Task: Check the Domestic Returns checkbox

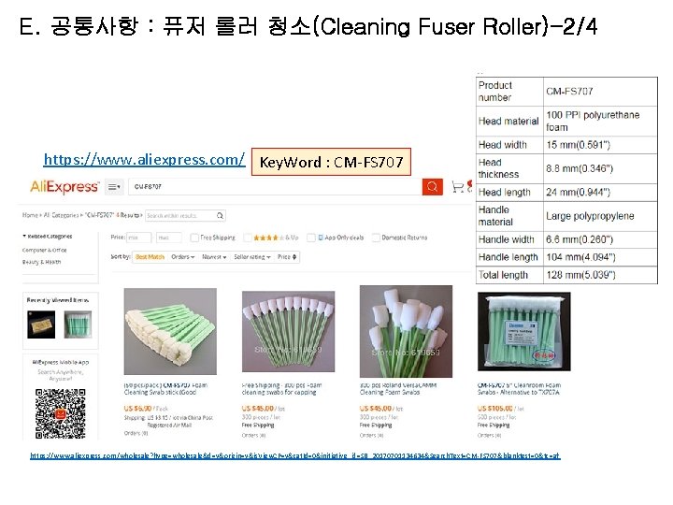Action: 376,238
